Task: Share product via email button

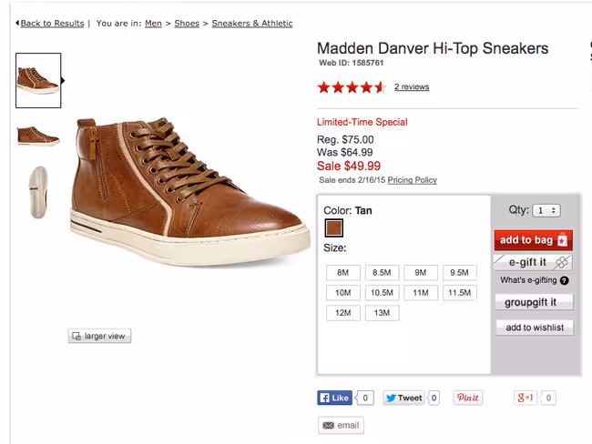Action: coord(341,425)
